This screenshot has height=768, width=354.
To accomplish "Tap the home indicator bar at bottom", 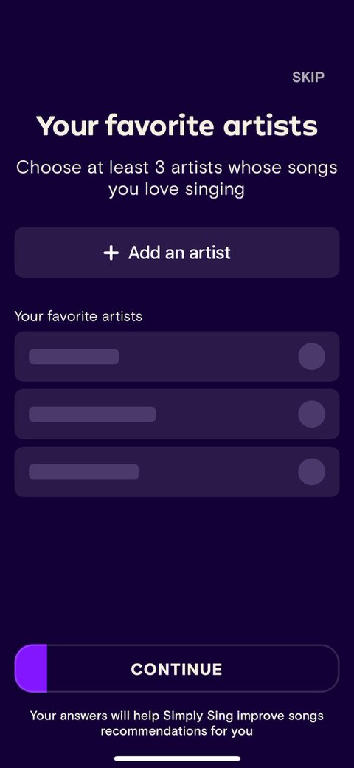I will 177,758.
